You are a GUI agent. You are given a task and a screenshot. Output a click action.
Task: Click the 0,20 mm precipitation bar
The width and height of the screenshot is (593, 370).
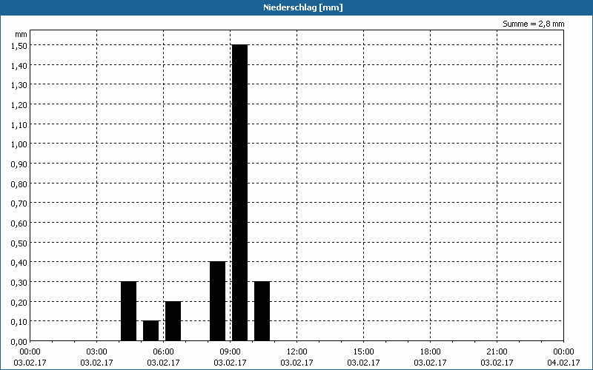[x=173, y=321]
